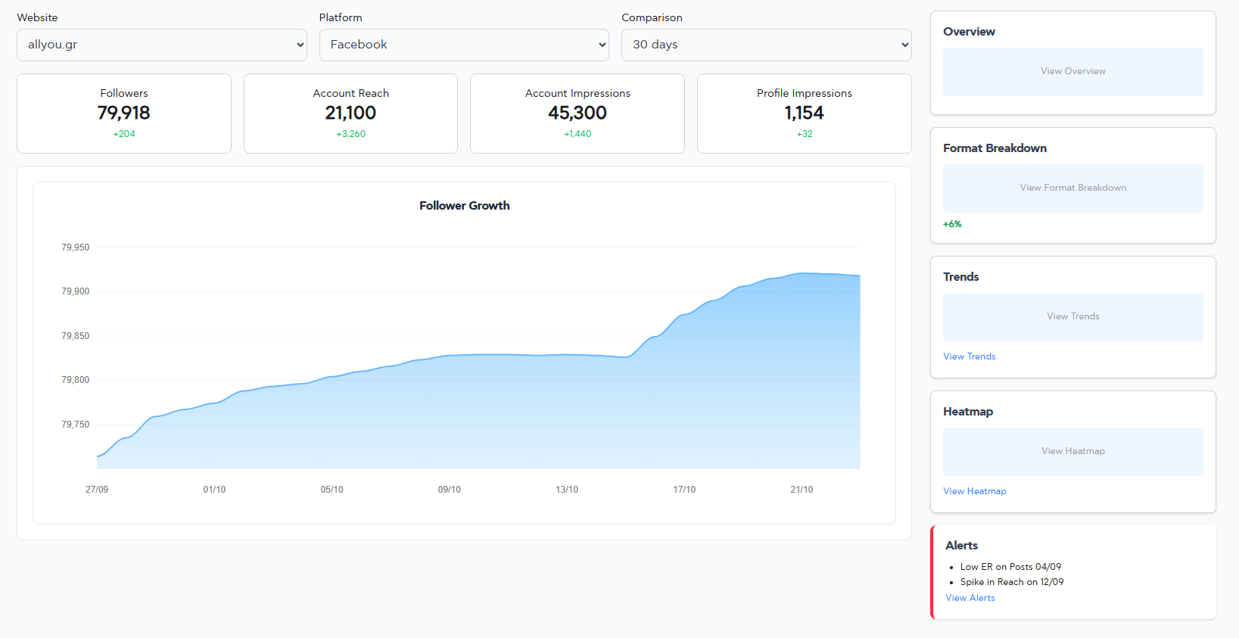Click the Profile Impressions stat card
The width and height of the screenshot is (1239, 638).
(x=804, y=114)
